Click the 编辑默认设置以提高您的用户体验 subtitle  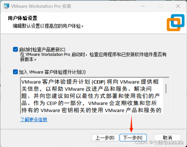[48, 26]
